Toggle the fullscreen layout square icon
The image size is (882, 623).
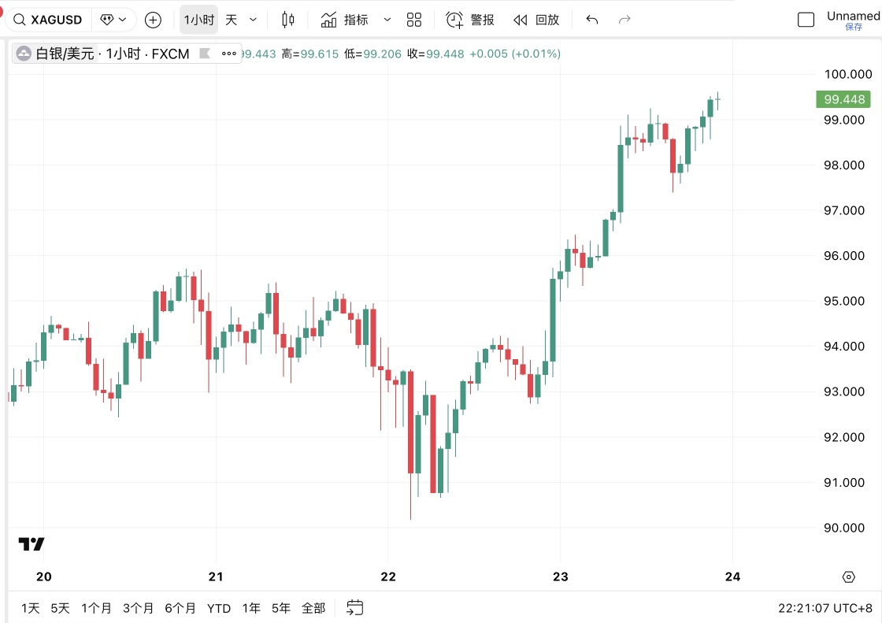pyautogui.click(x=806, y=20)
